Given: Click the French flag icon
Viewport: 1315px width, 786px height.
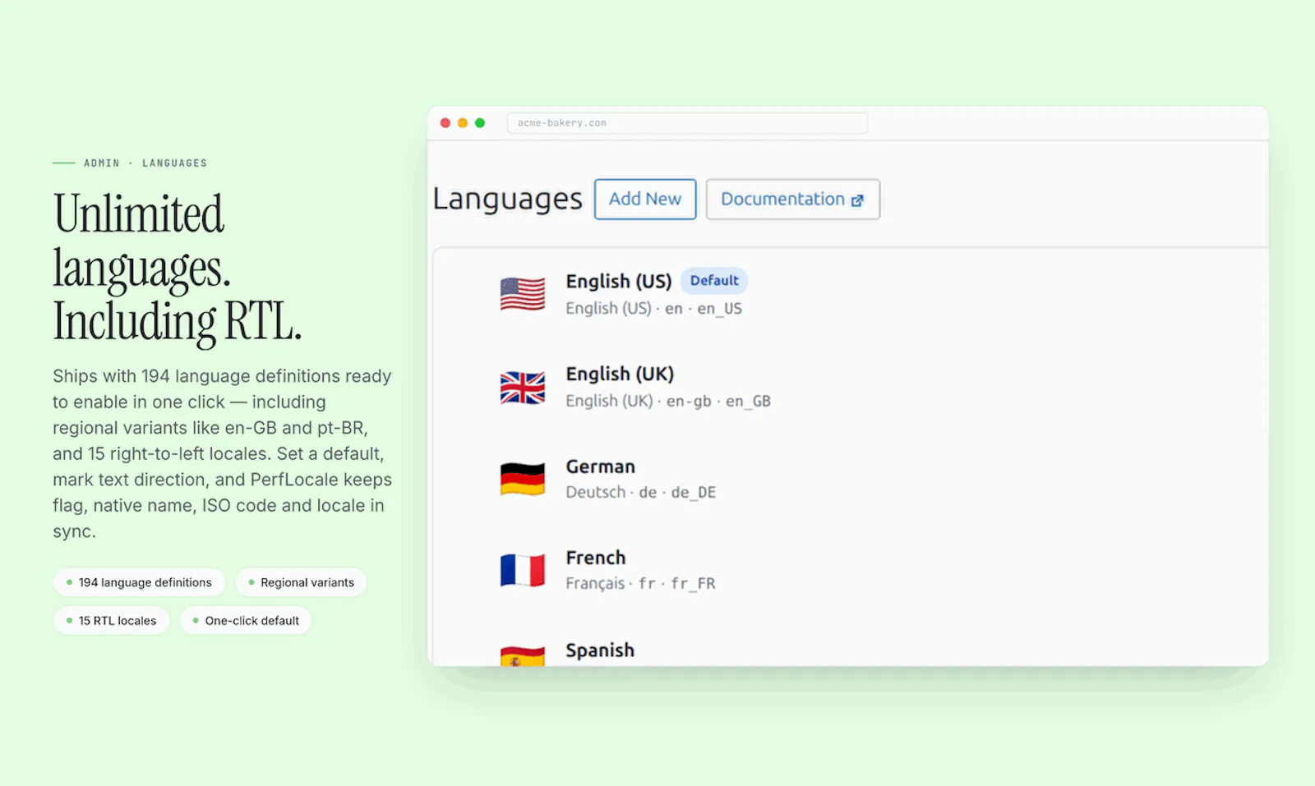Looking at the screenshot, I should pyautogui.click(x=523, y=570).
